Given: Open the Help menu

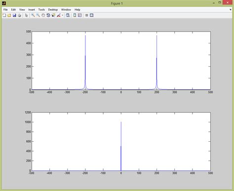Looking at the screenshot, I should tap(77, 9).
